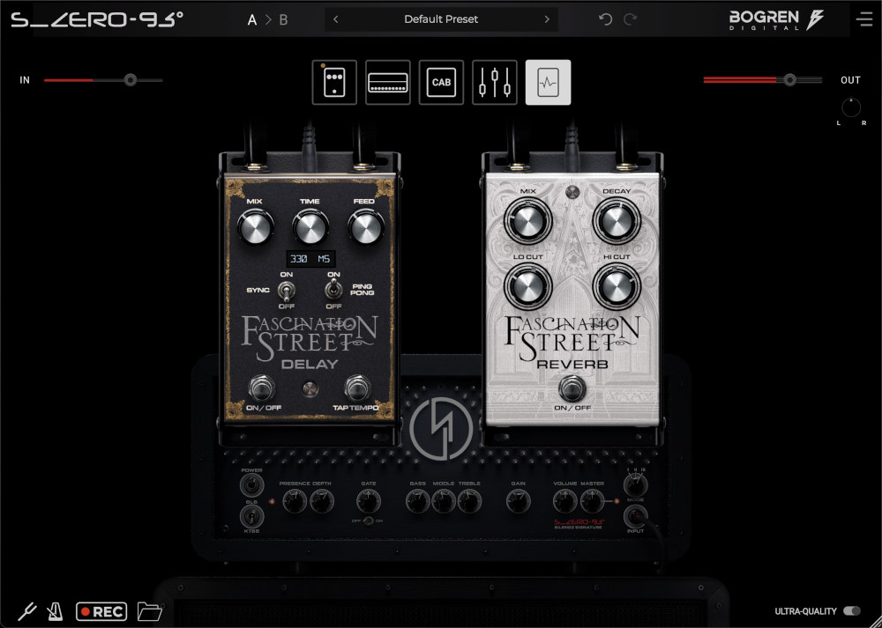
Task: Click the IN level slider handle
Action: click(x=131, y=80)
